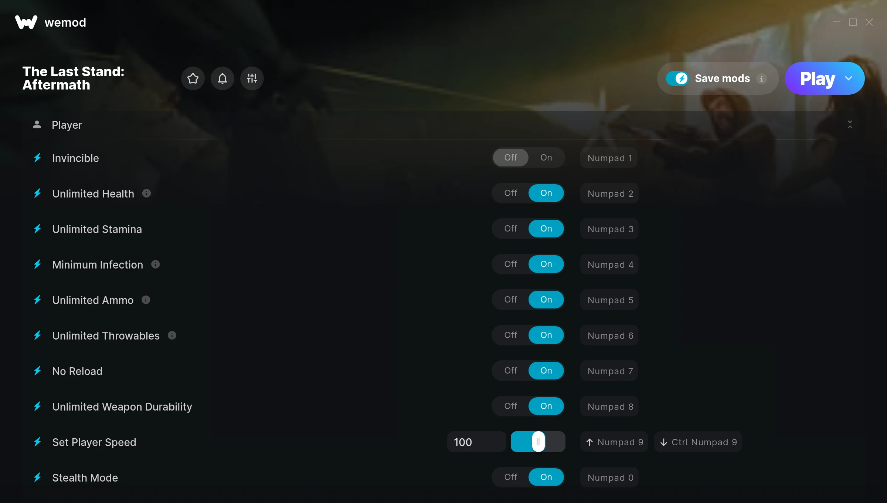Show info for Unlimited Health
887x503 pixels.
point(147,193)
